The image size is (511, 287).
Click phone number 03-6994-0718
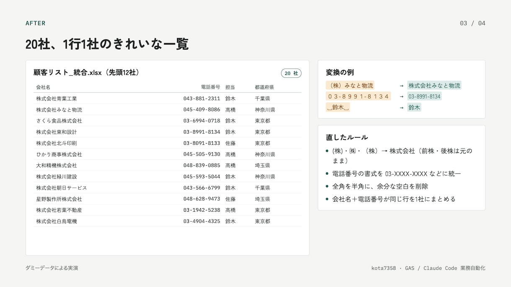click(201, 121)
